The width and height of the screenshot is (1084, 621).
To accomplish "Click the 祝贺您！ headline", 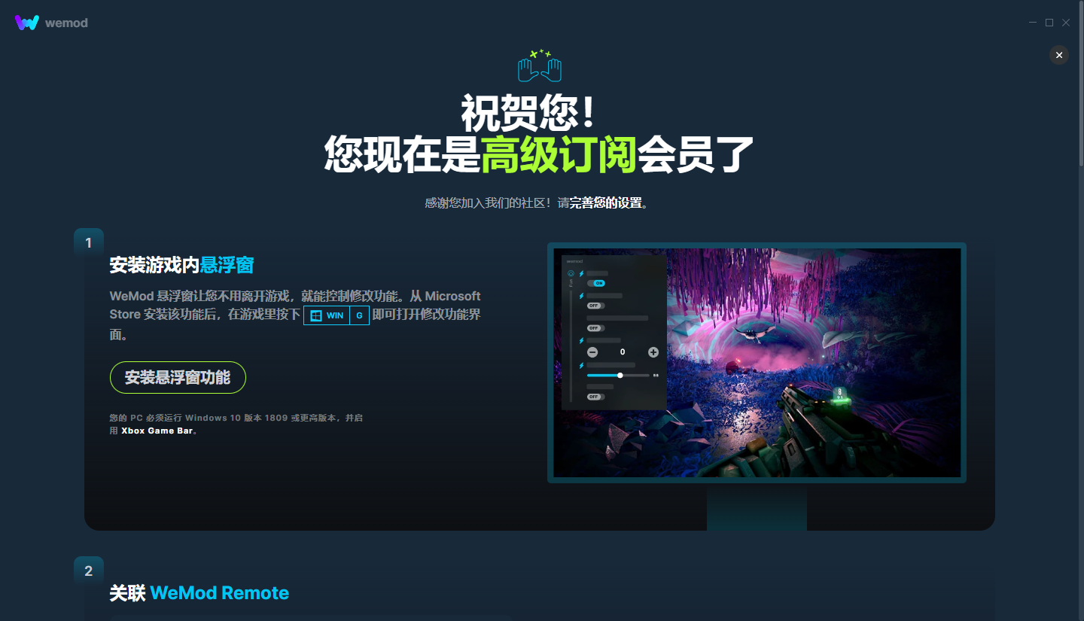I will tap(529, 113).
